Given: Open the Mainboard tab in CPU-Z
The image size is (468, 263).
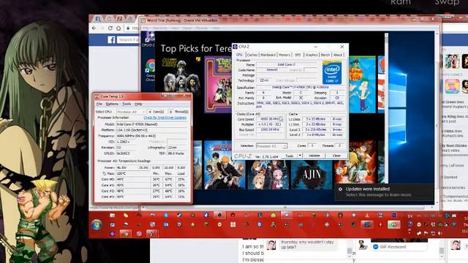Looking at the screenshot, I should point(268,55).
